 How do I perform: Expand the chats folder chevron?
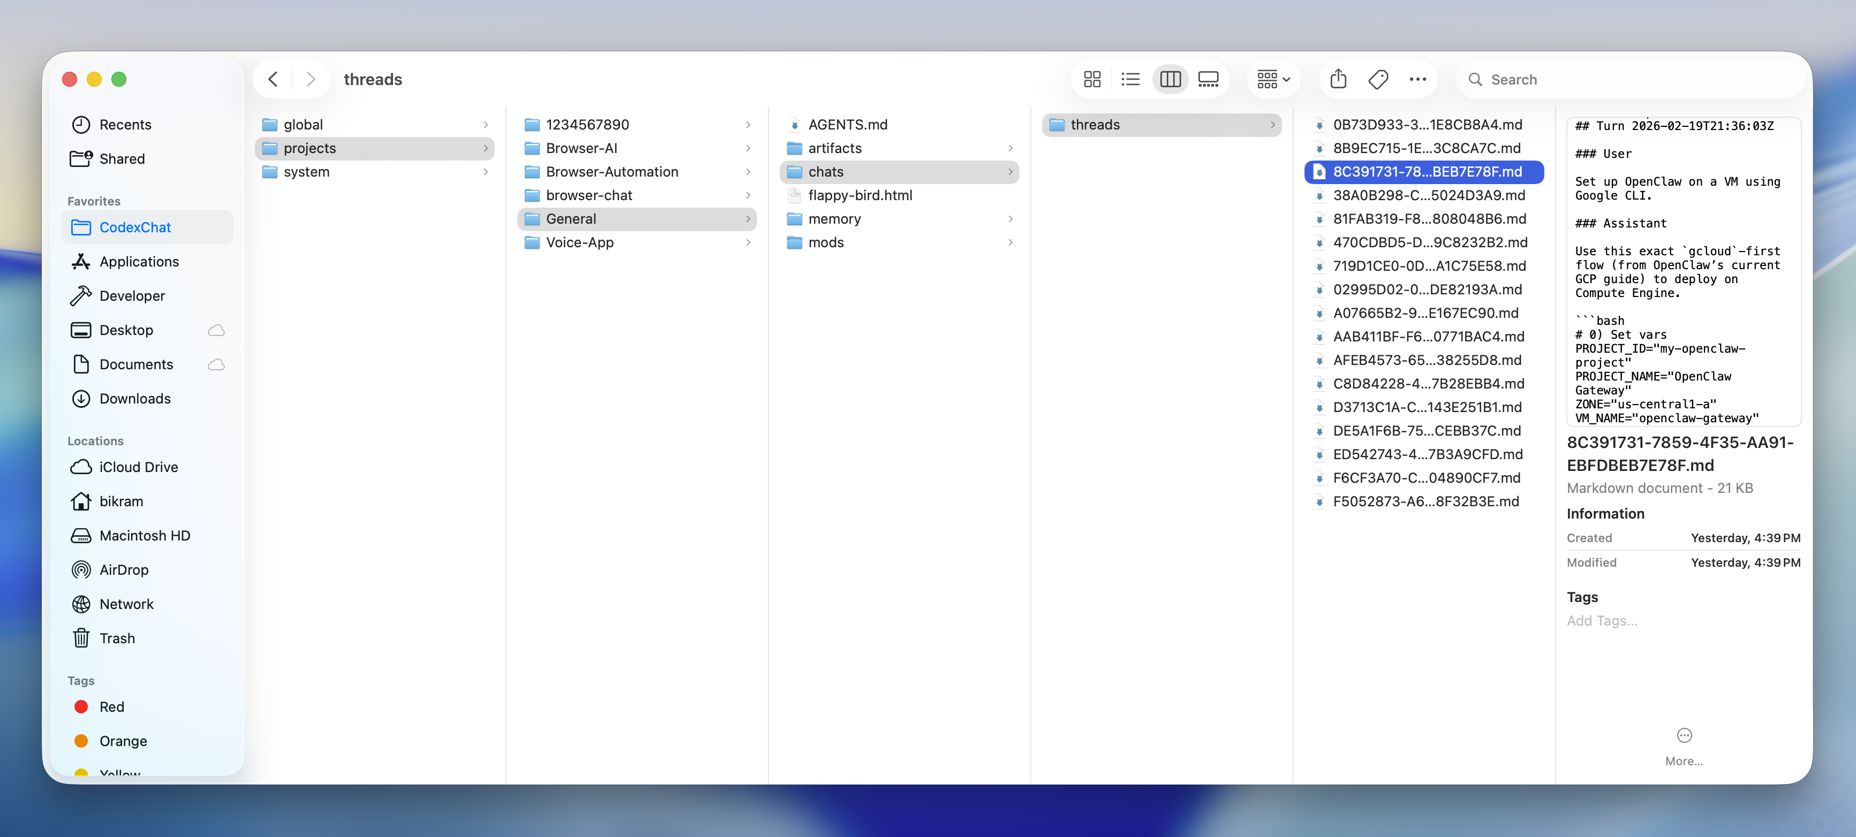[1012, 171]
